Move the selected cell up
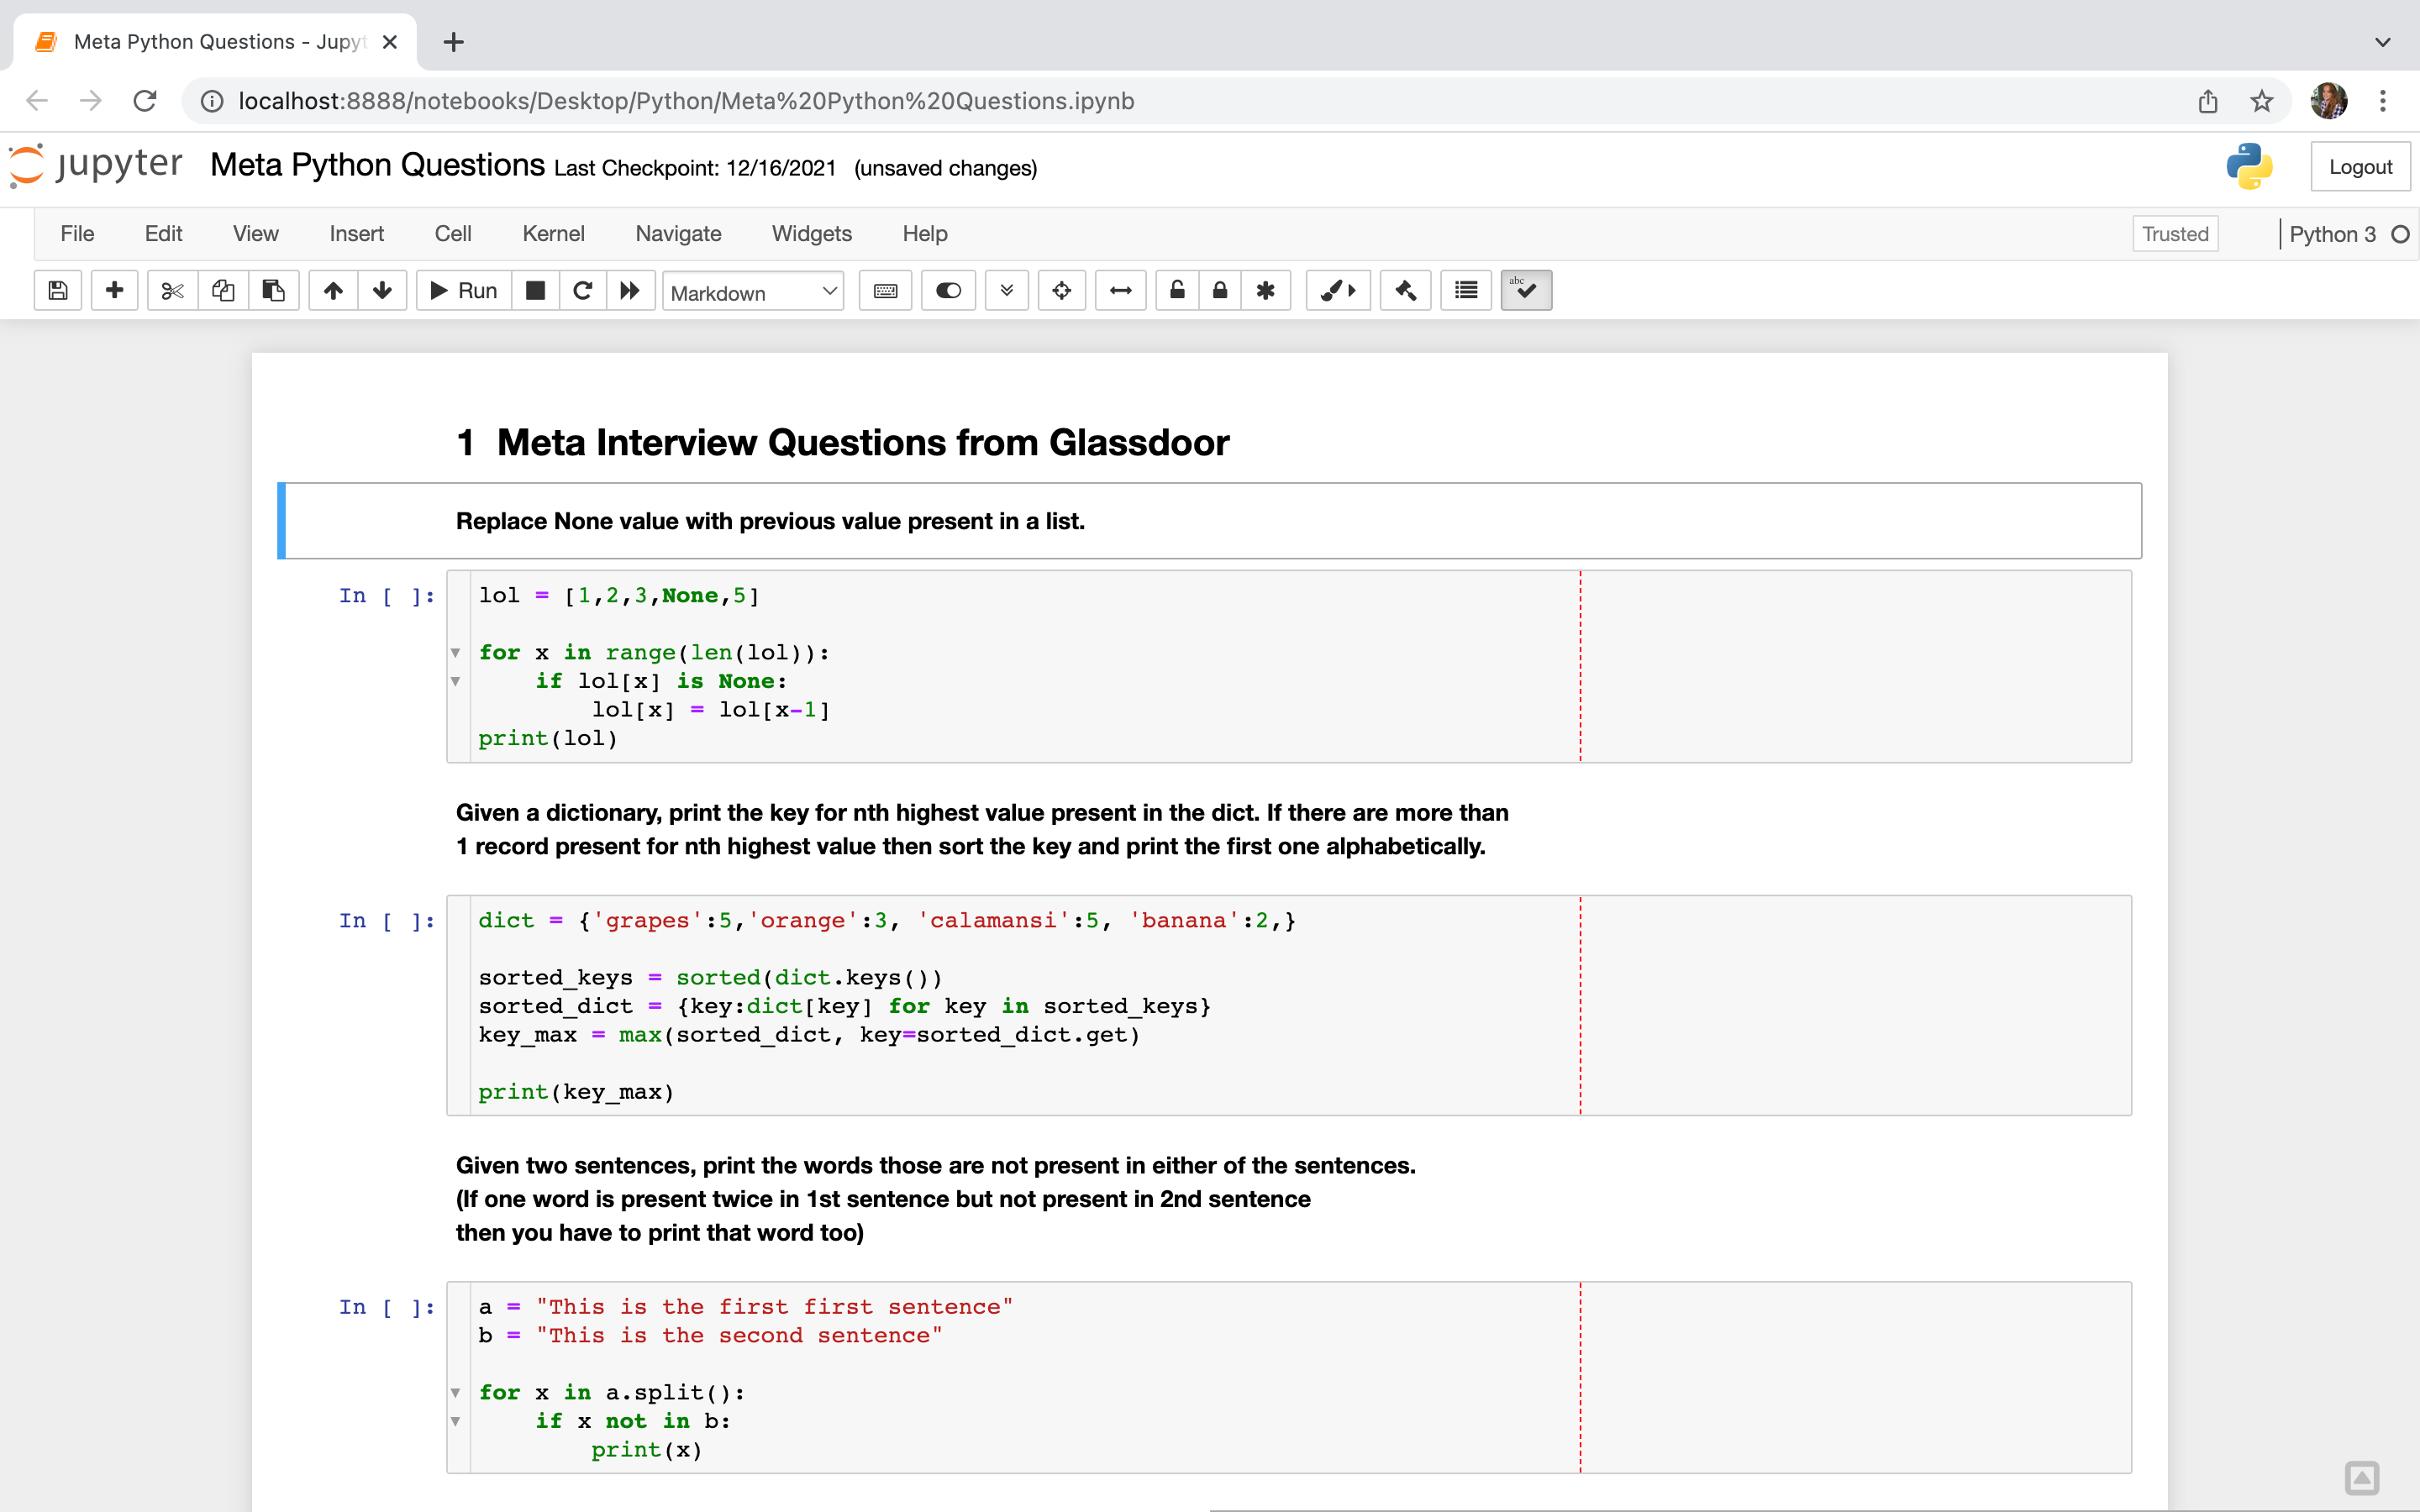Viewport: 2420px width, 1512px height. click(x=333, y=291)
